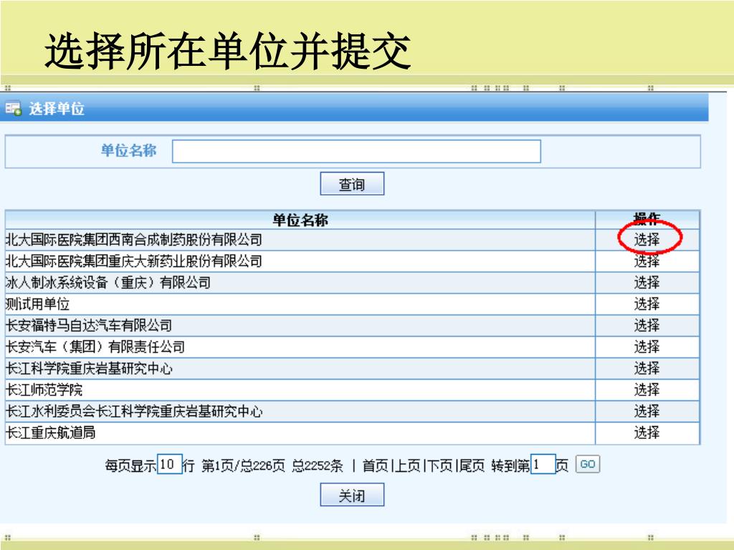Click the text 长江重庆航道局

tap(51, 433)
